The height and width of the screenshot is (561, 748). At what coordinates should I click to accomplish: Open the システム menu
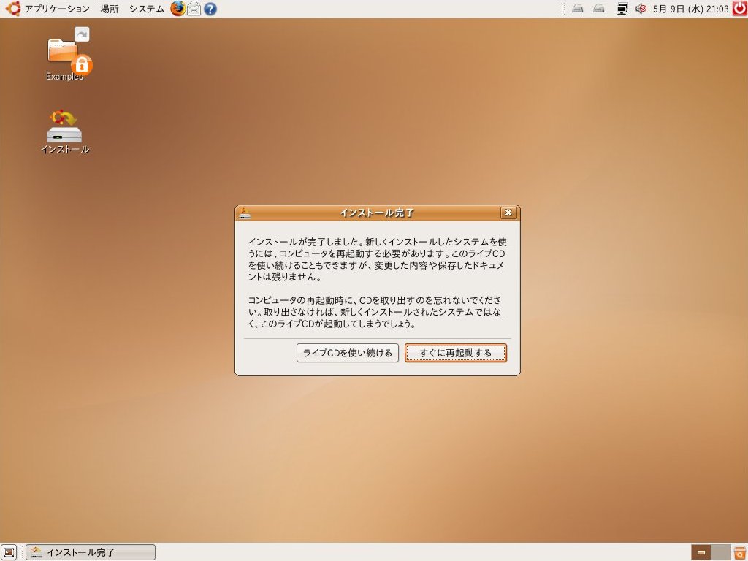click(x=146, y=9)
